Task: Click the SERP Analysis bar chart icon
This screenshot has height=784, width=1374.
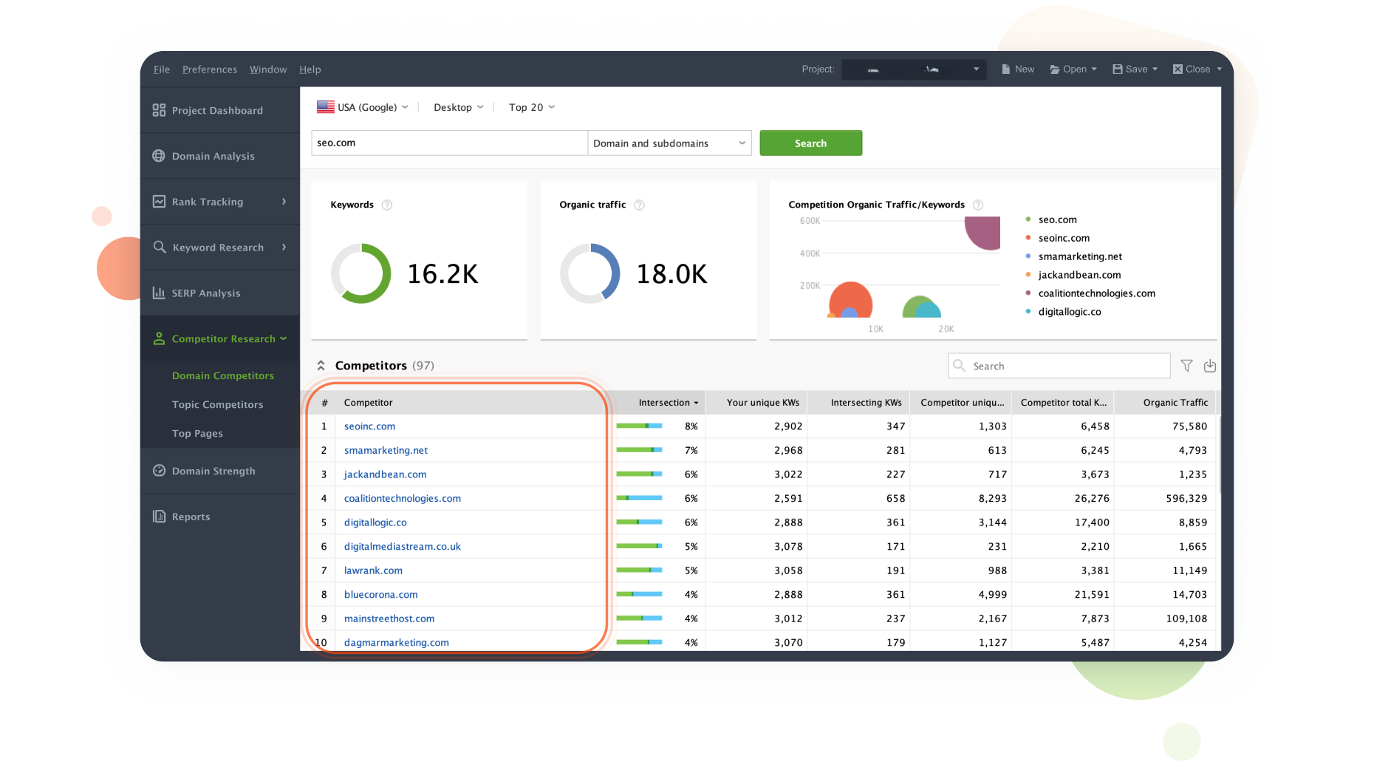Action: pyautogui.click(x=159, y=293)
